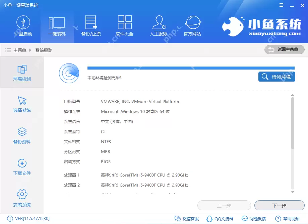Visit the 官方网站 official website

192,26
